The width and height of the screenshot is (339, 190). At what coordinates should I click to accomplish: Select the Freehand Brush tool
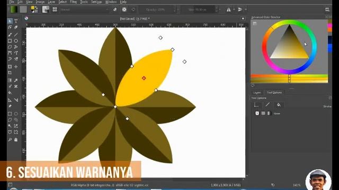pyautogui.click(x=10, y=34)
